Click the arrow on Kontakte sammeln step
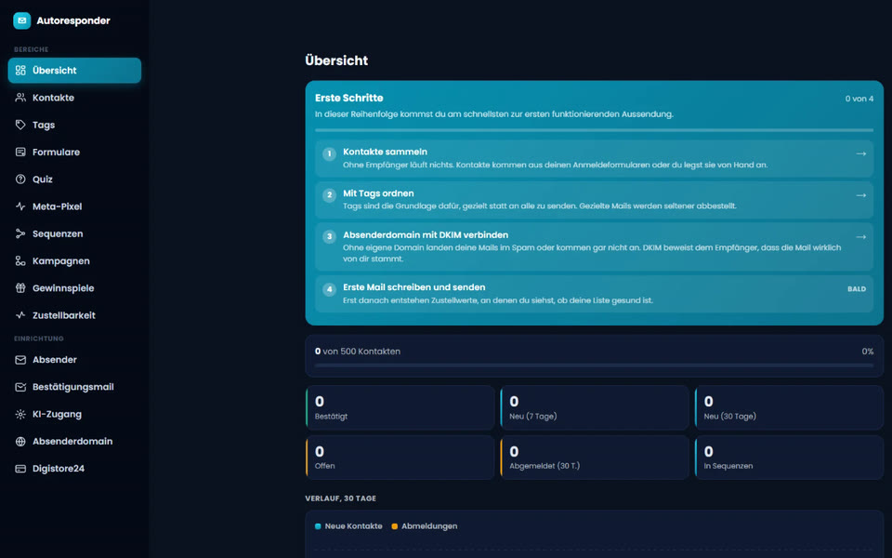The width and height of the screenshot is (892, 558). coord(861,153)
